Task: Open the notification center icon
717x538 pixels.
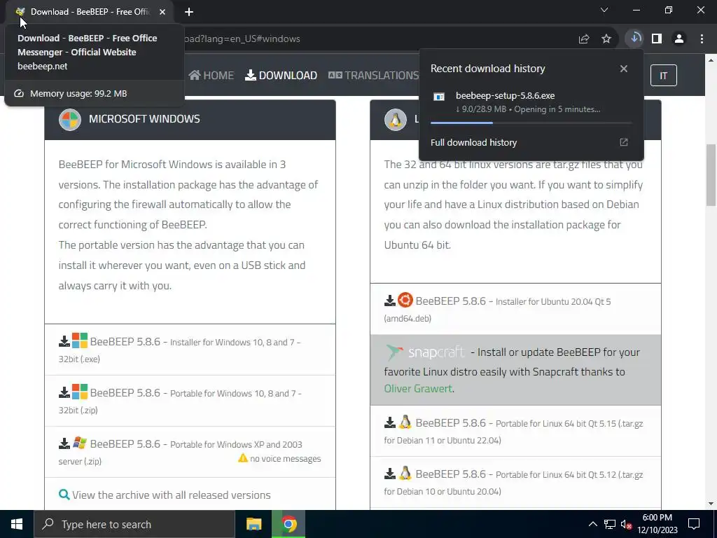Action: pos(694,524)
